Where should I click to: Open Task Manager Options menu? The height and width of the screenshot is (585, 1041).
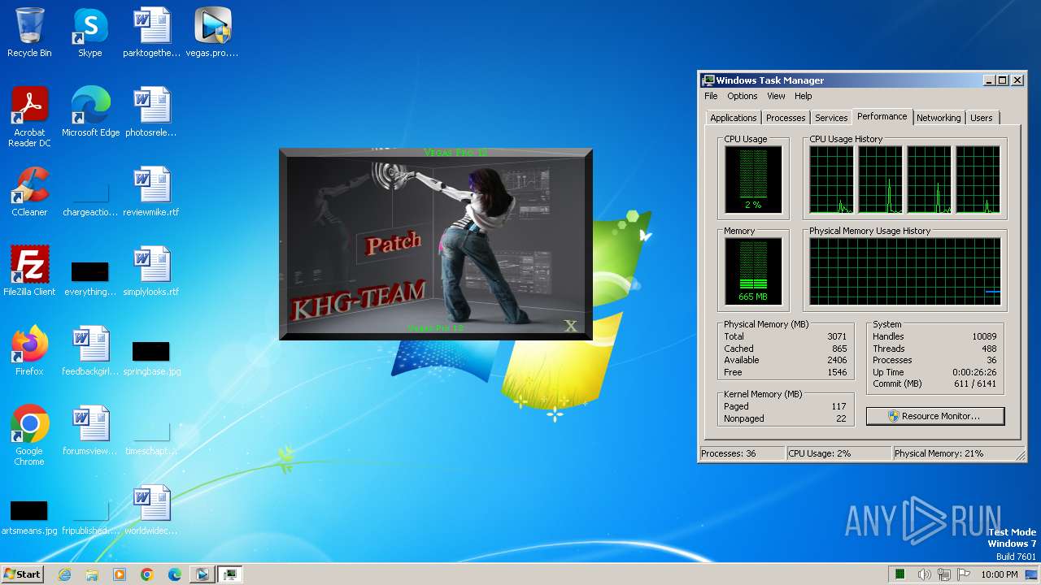[x=742, y=96]
